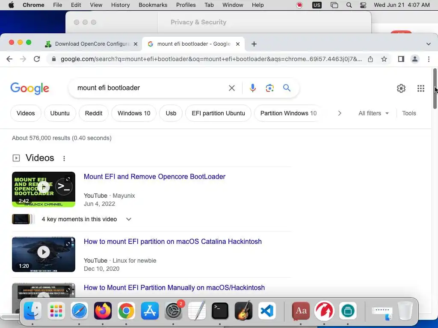The width and height of the screenshot is (438, 328).
Task: Select the Reddit filter chip
Action: pyautogui.click(x=94, y=113)
